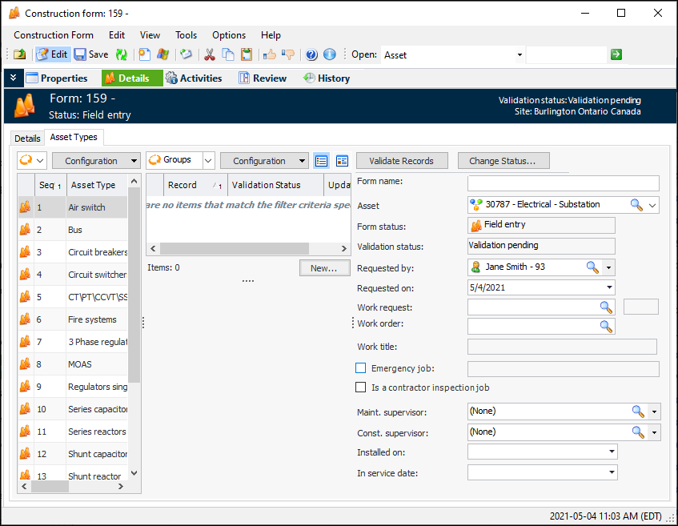Click the magnifier lookup icon beside Work order

pyautogui.click(x=607, y=327)
